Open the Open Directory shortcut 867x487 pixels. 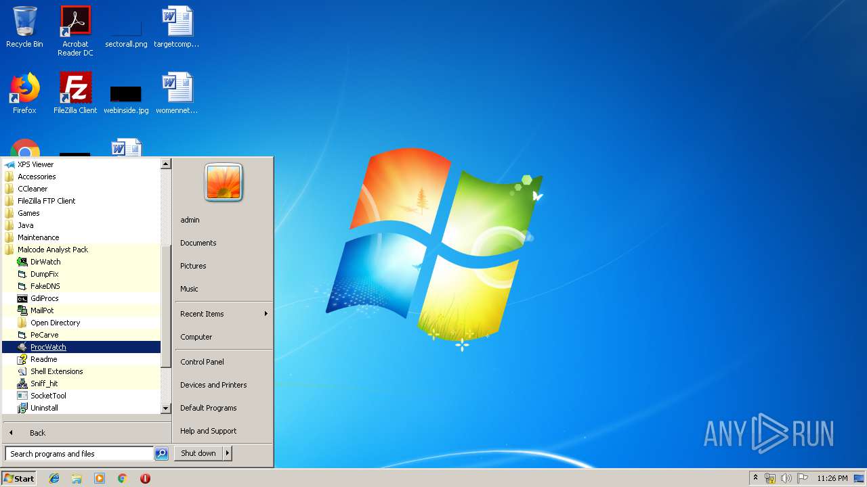pos(81,323)
